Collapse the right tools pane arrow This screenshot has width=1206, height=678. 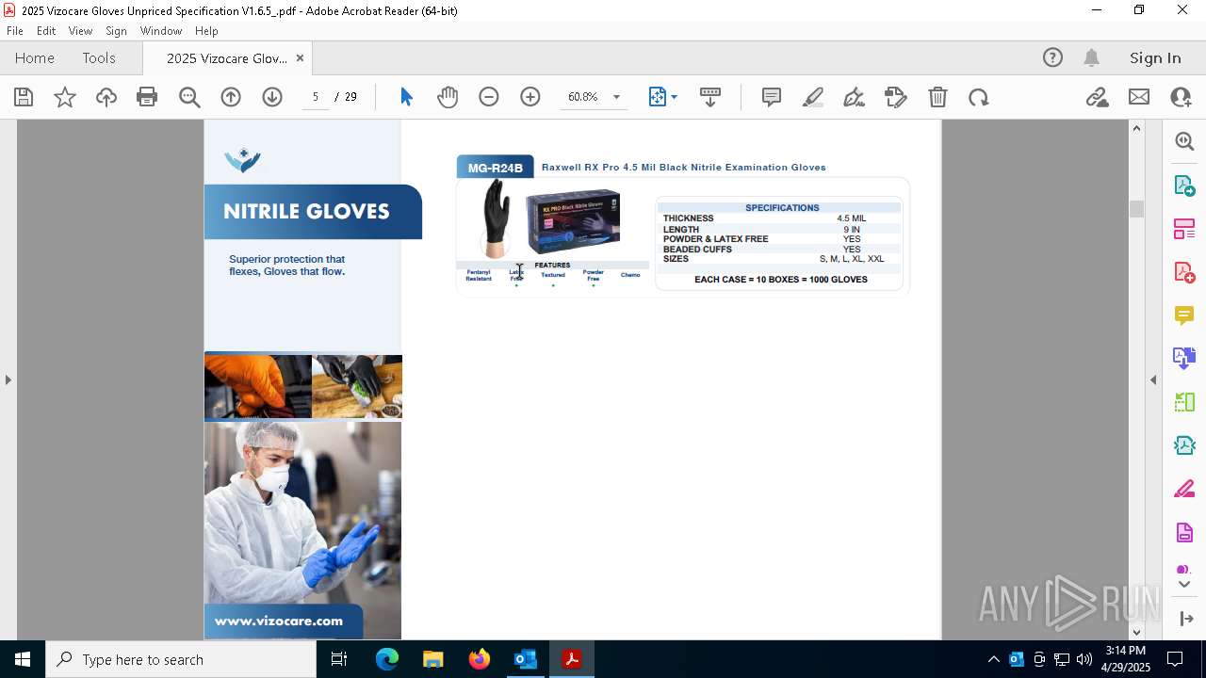tap(1153, 379)
